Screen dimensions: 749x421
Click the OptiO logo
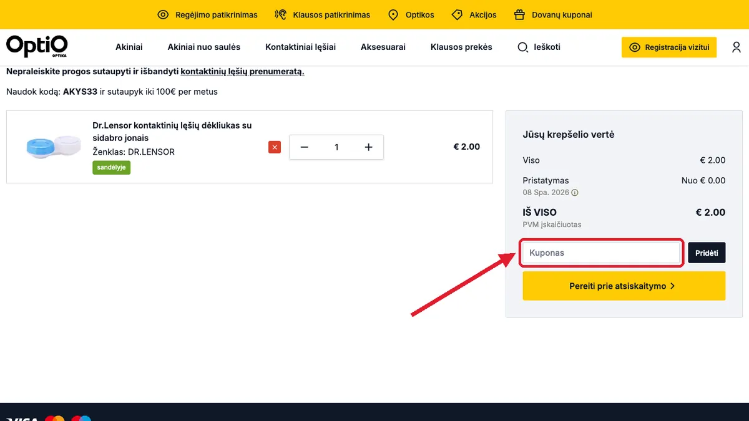pos(37,47)
